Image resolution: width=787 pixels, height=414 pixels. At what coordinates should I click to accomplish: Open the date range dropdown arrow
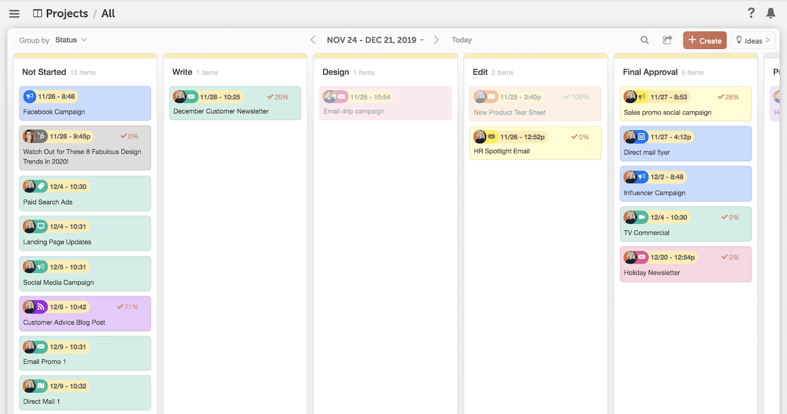(422, 40)
